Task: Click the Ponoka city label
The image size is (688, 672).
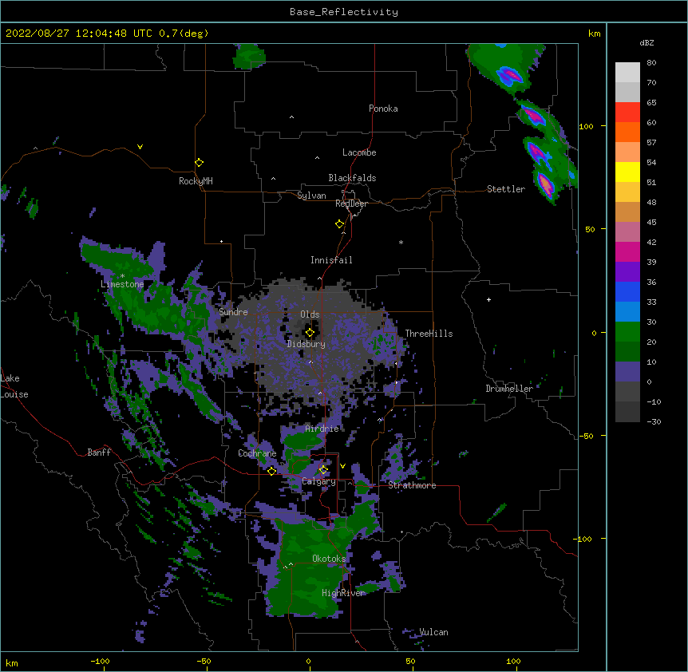Action: click(383, 109)
